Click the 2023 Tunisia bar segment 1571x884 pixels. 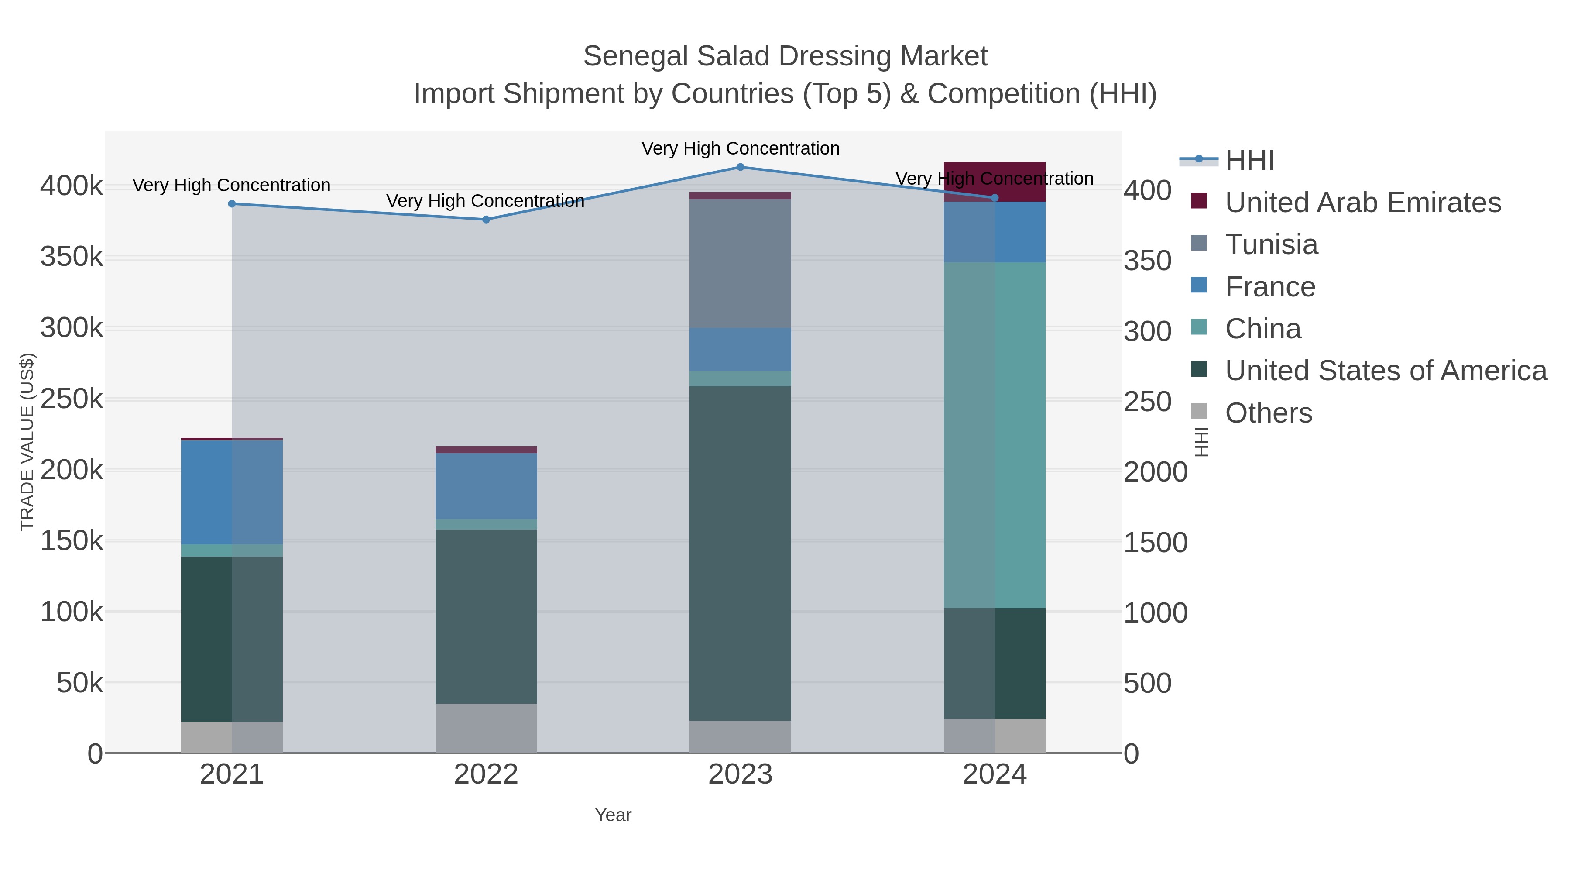(x=741, y=264)
